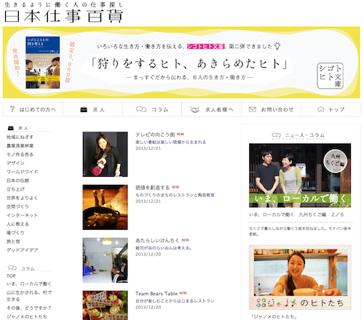Image resolution: width=364 pixels, height=320 pixels.
Task: Select ワールドワイド category
Action: click(22, 172)
